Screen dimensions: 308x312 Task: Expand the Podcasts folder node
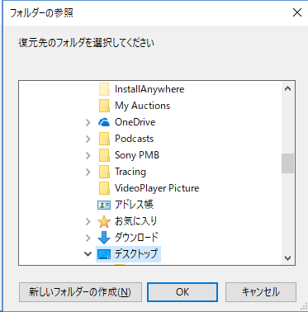[x=88, y=139]
